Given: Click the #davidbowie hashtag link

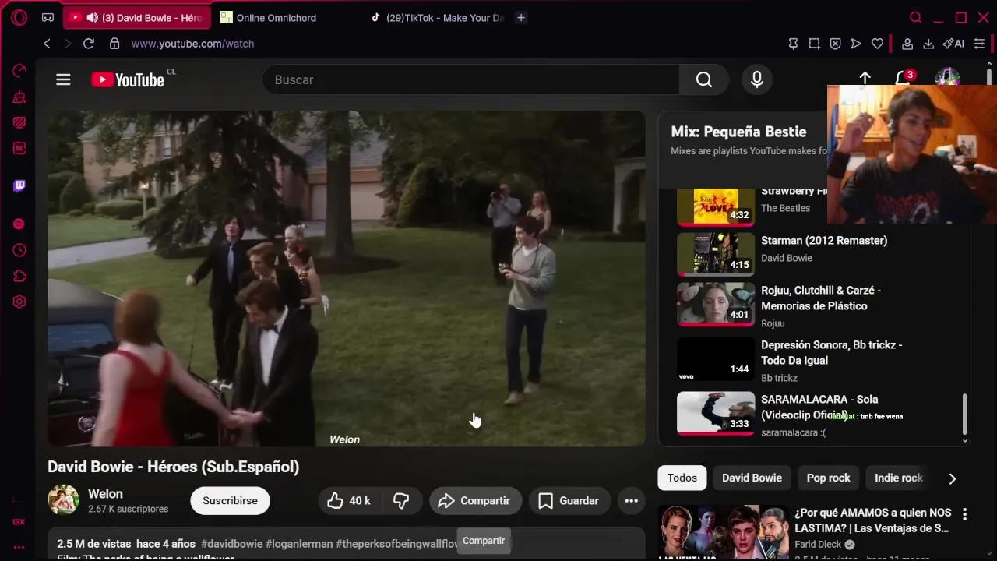Looking at the screenshot, I should click(x=231, y=544).
